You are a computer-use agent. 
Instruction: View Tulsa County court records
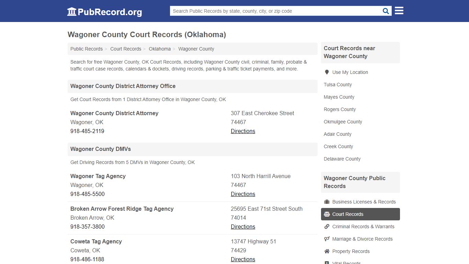[x=338, y=85]
